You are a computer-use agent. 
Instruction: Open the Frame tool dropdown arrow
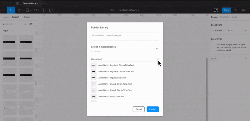22,10
